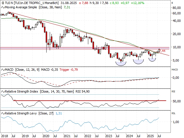Click the RSI 54,90 value
Screen dimensions: 184x138
coord(83,91)
